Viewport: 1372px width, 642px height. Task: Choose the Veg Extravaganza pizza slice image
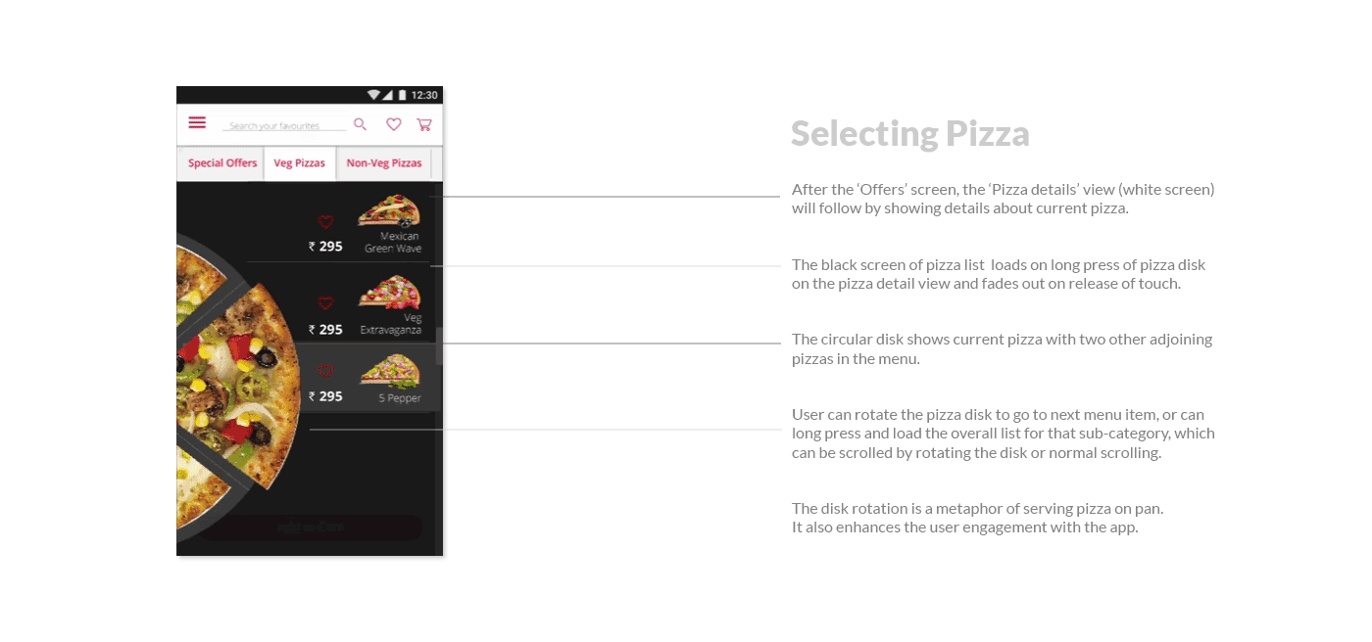pyautogui.click(x=389, y=293)
